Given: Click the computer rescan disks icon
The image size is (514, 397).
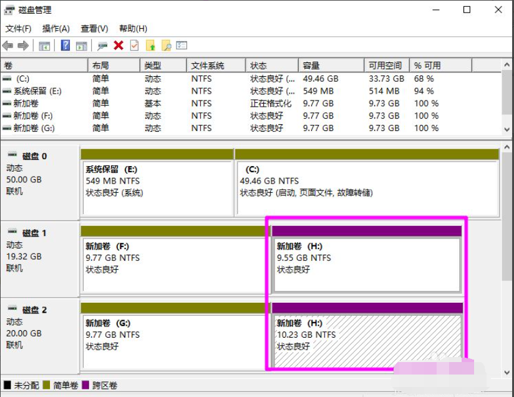Looking at the screenshot, I should (102, 45).
